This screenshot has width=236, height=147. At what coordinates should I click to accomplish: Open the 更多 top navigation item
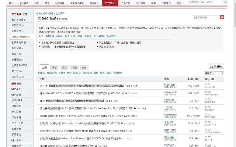[179, 3]
